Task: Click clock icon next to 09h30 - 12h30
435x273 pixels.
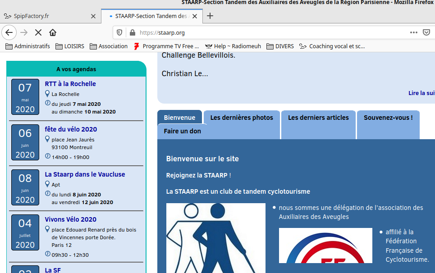Action: click(x=48, y=254)
